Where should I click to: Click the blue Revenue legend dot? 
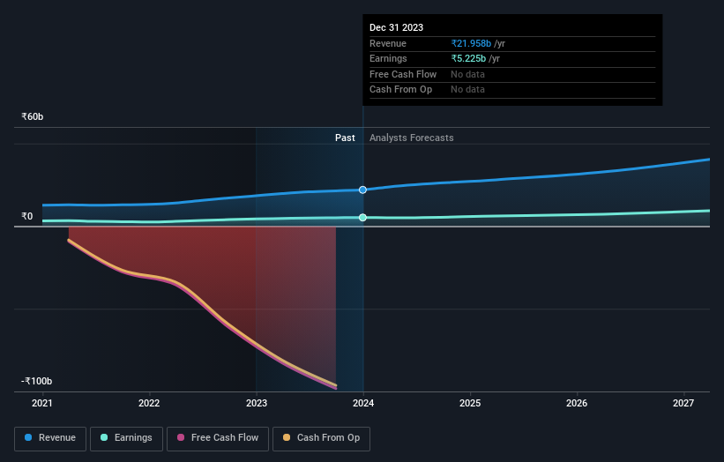pos(28,437)
